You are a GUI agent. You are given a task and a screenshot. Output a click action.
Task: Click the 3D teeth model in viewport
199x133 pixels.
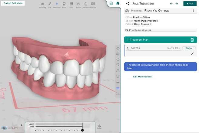[59, 69]
